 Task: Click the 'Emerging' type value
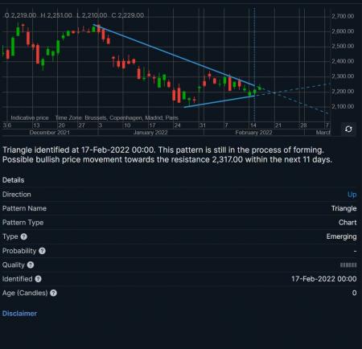pos(342,236)
